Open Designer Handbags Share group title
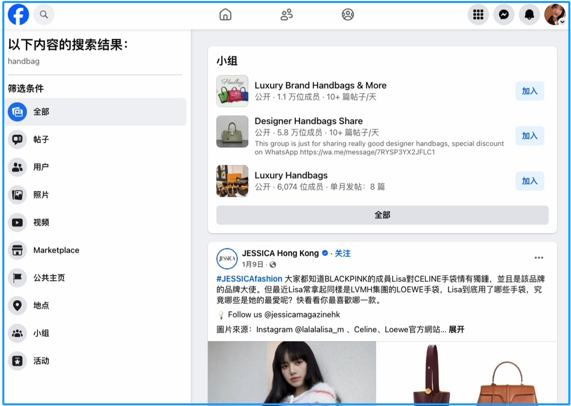The height and width of the screenshot is (406, 571). [x=309, y=121]
